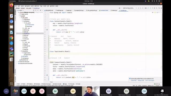Collapse the cms_post folder in tree
Viewport: 171px width, 96px height.
(20, 18)
